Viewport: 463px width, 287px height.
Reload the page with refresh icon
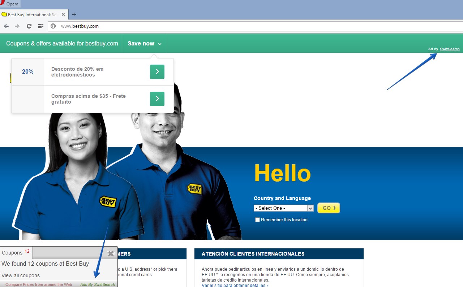[29, 26]
